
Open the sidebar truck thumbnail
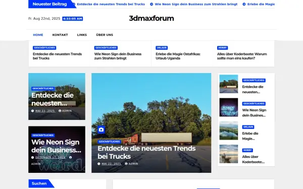click(x=229, y=84)
